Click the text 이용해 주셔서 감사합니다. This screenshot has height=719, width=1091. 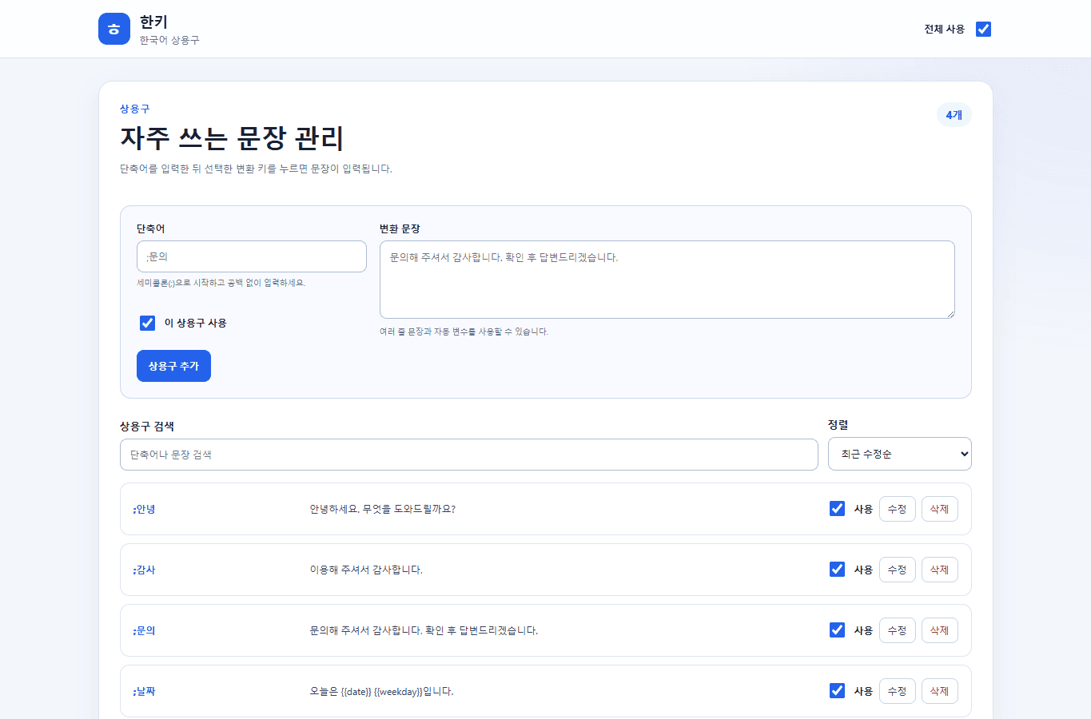point(366,570)
